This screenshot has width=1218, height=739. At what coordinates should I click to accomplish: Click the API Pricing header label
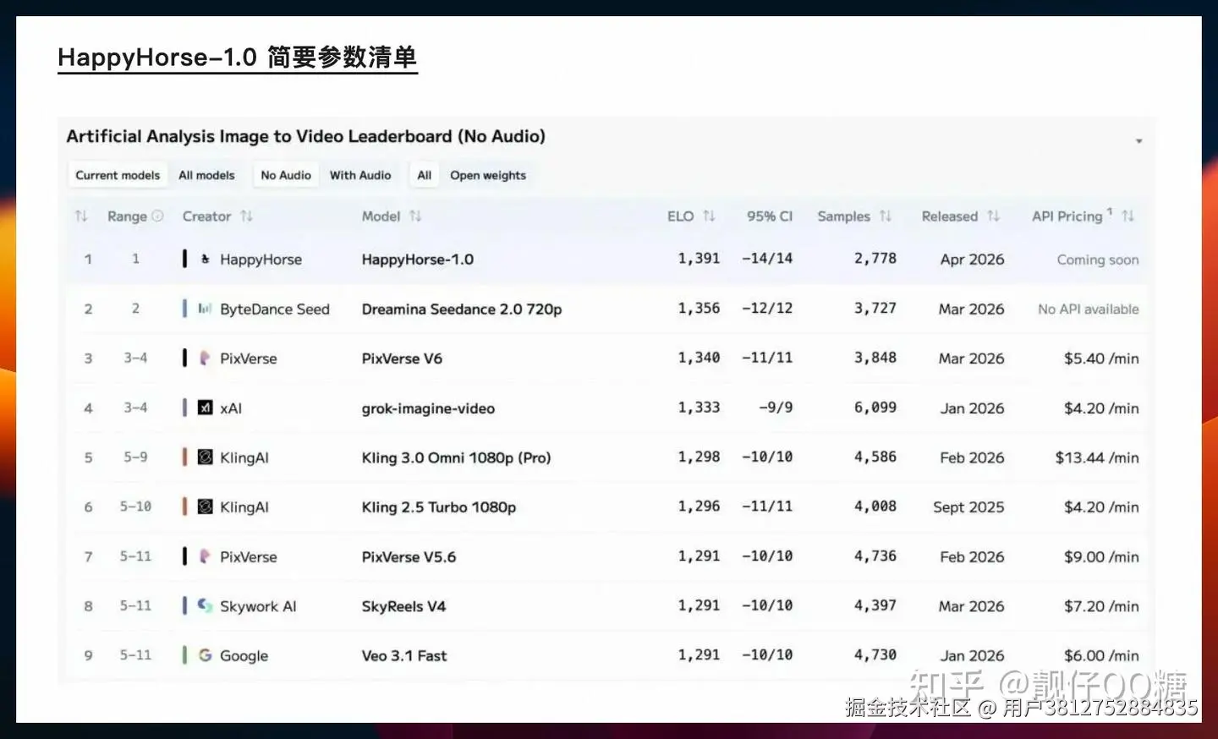1067,216
